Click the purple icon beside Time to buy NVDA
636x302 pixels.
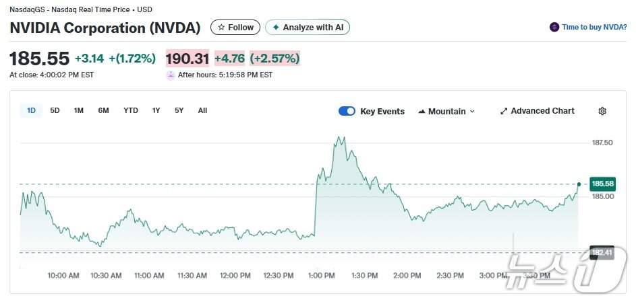554,28
